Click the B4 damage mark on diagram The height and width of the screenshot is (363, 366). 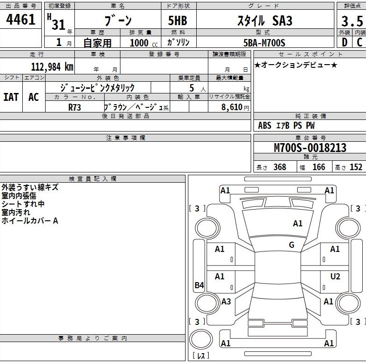tap(199, 285)
